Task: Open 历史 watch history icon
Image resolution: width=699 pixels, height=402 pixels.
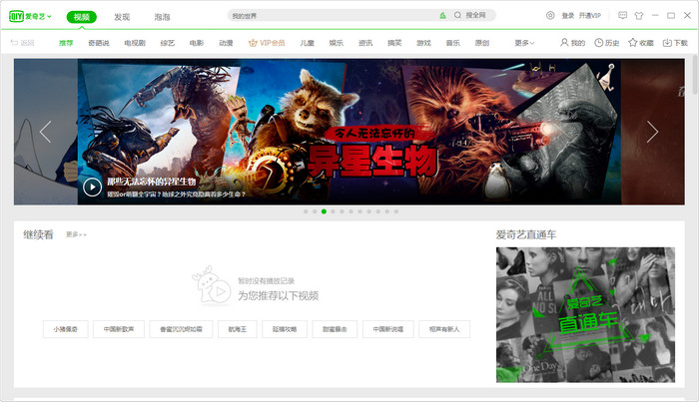Action: pos(607,43)
